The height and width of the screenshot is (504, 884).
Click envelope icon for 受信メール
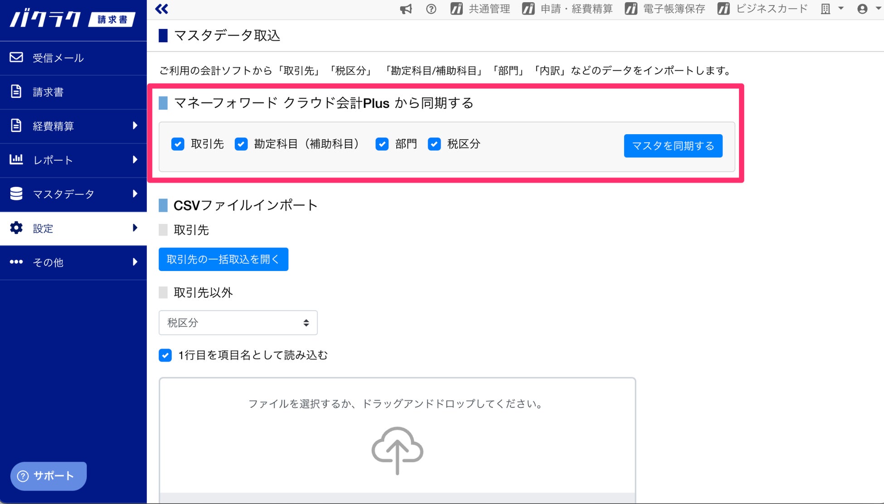(x=17, y=58)
